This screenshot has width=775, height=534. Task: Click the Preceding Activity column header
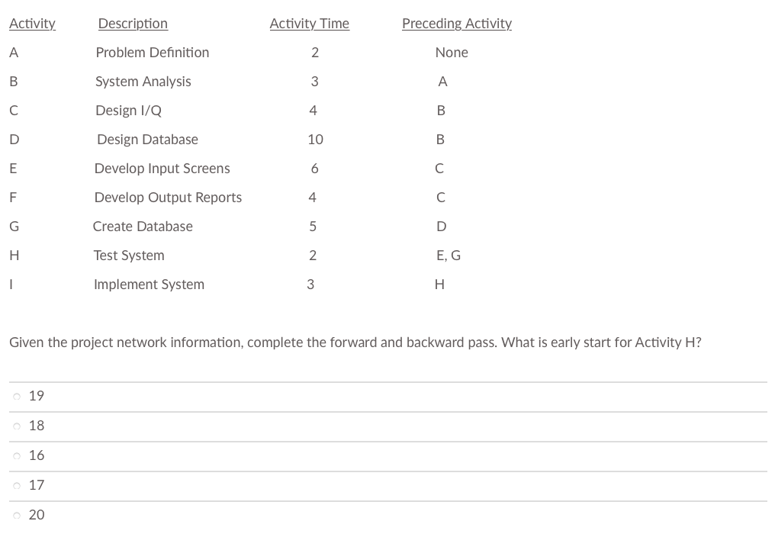456,24
